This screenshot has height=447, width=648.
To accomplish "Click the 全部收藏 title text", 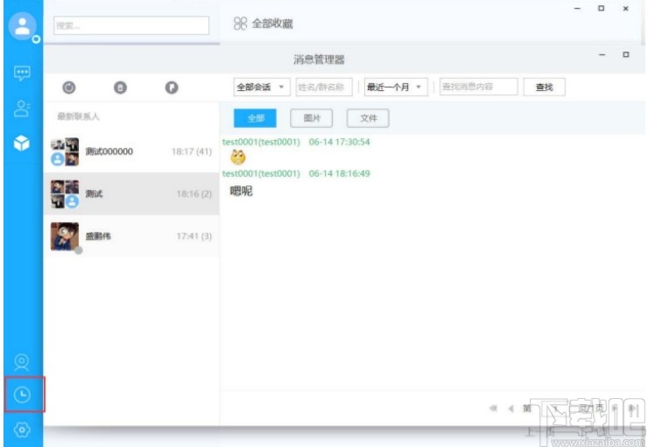I will [272, 24].
